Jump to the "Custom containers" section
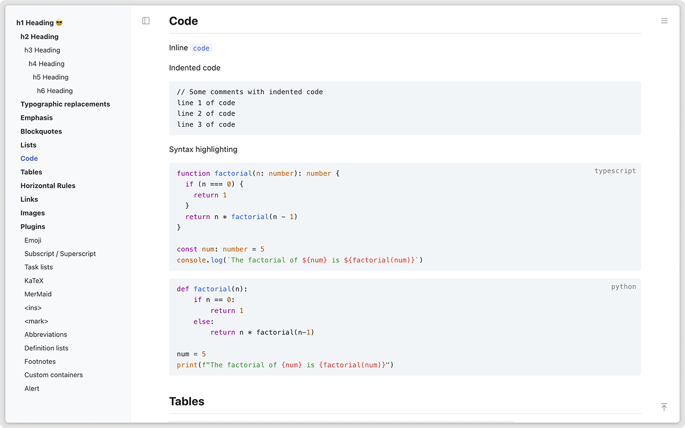 [54, 374]
